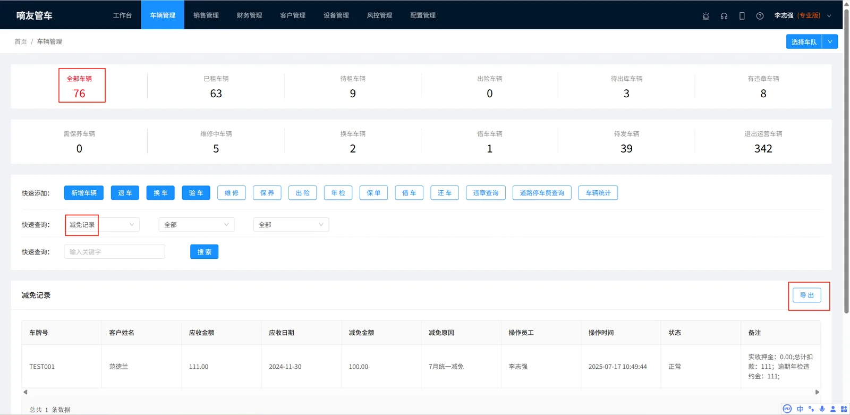850x415 pixels.
Task: Click the 违章查询 button
Action: (x=486, y=193)
